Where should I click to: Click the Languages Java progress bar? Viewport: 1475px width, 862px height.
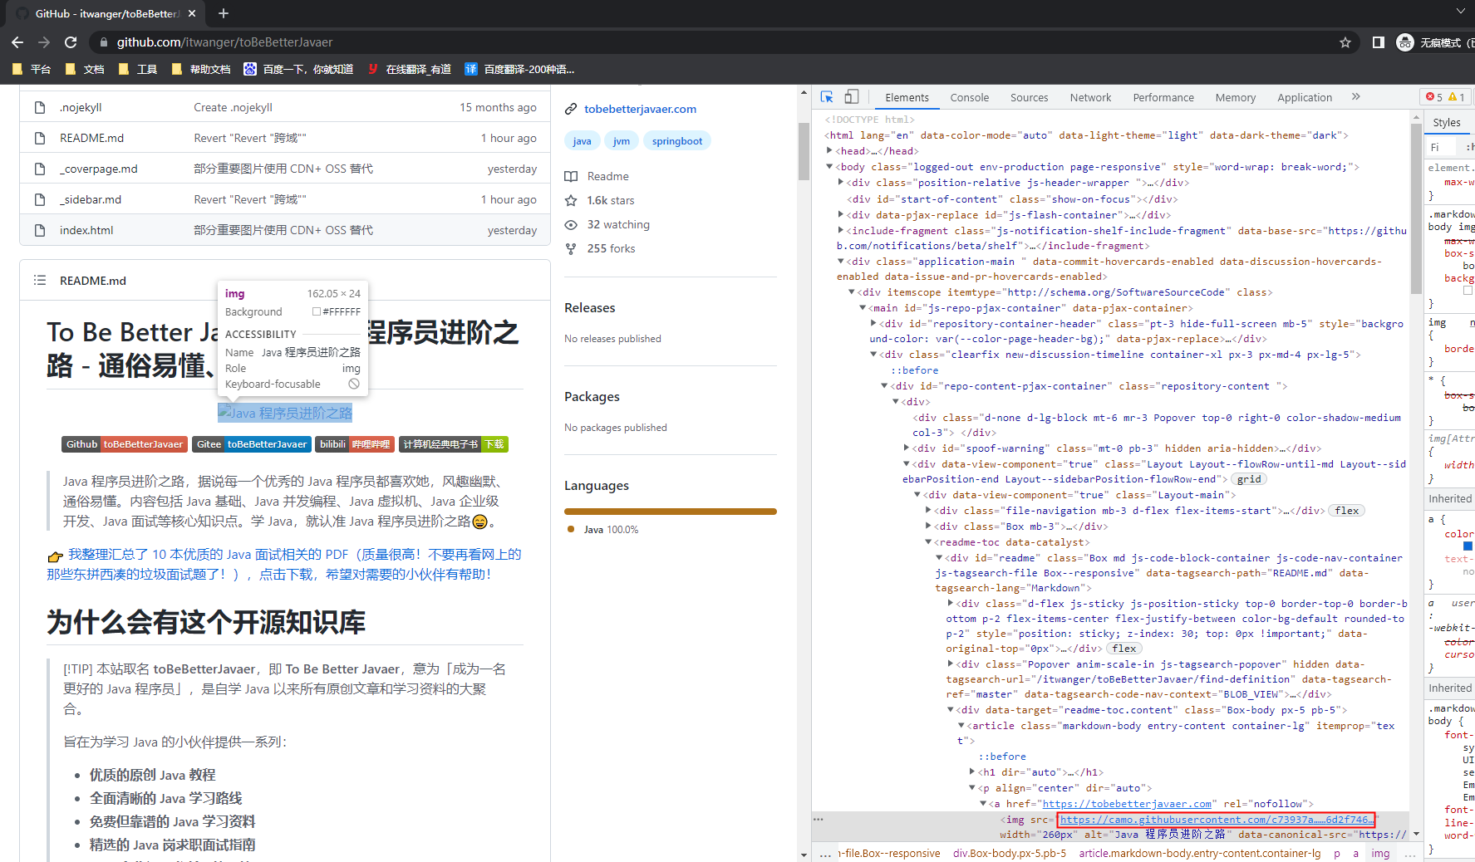[x=670, y=512]
